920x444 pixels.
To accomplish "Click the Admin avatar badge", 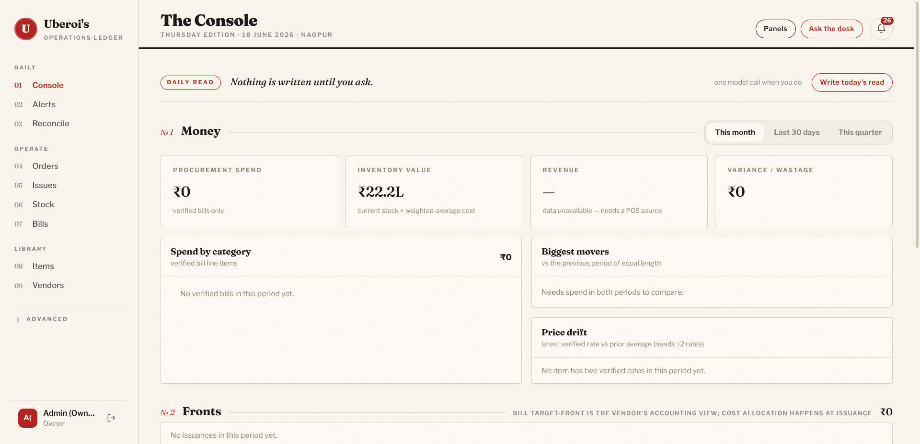I will click(28, 418).
